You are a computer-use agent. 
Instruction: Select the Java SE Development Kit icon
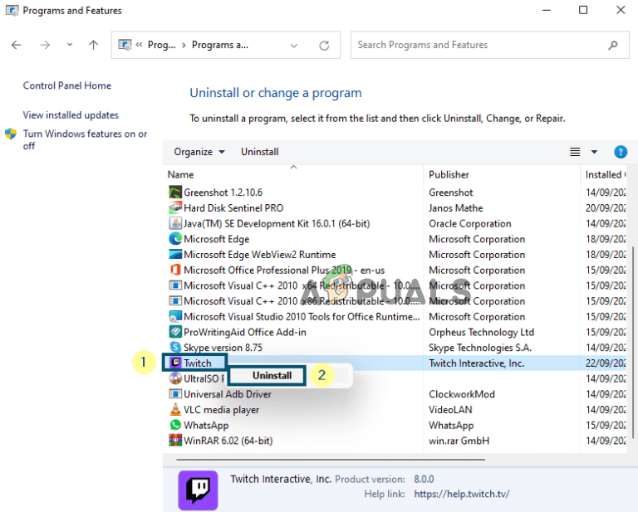click(175, 223)
